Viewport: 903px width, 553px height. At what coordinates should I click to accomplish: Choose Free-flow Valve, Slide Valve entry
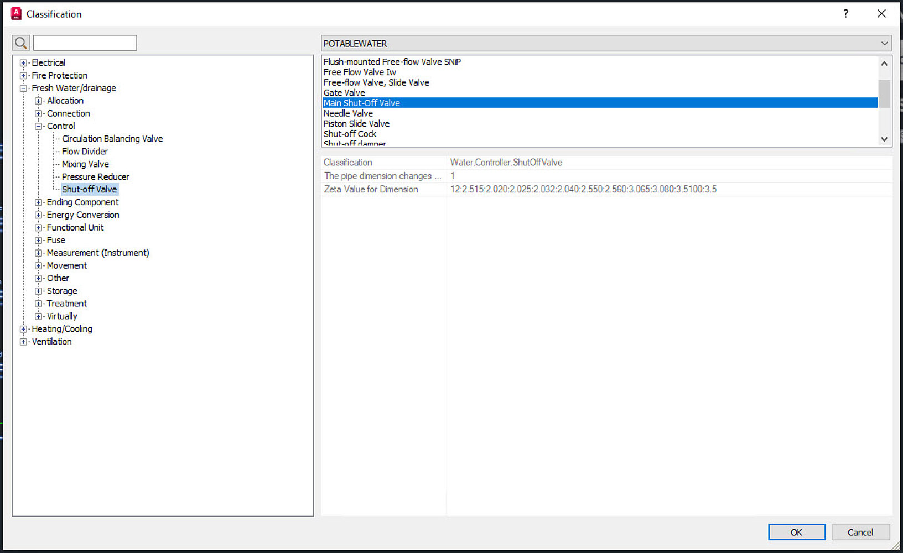click(x=600, y=82)
